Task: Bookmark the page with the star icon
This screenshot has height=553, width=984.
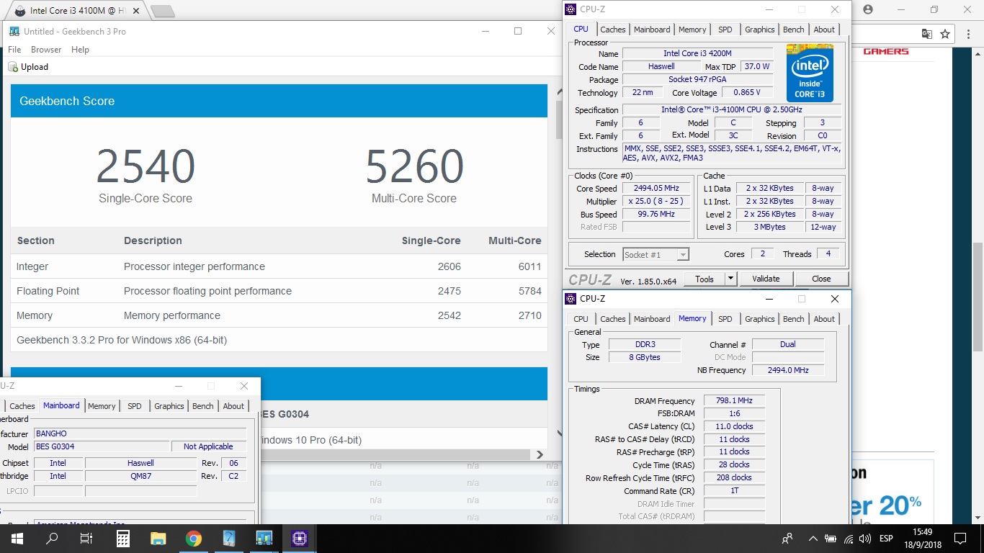Action: click(x=945, y=34)
